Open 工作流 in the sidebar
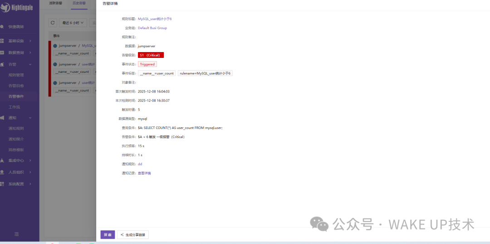The image size is (490, 244). [x=14, y=107]
